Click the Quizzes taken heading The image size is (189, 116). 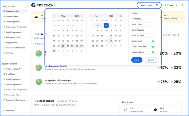coord(44,101)
